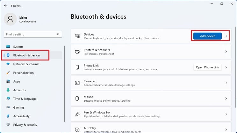Open Pen & Windows Ink chevron
This screenshot has height=133, width=237.
226,114
